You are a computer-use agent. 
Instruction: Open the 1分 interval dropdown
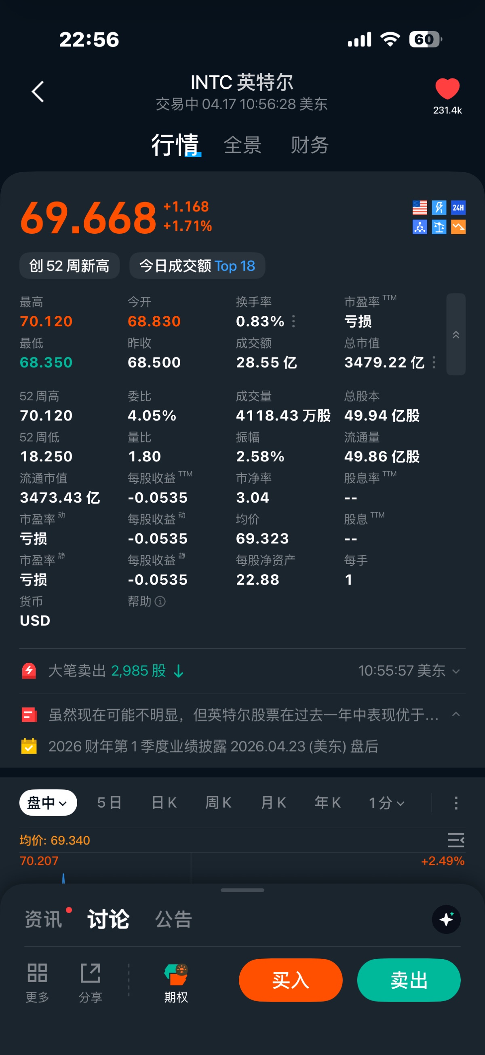click(387, 803)
